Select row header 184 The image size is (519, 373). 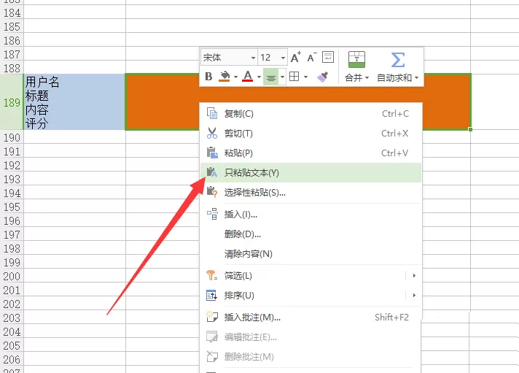click(12, 13)
